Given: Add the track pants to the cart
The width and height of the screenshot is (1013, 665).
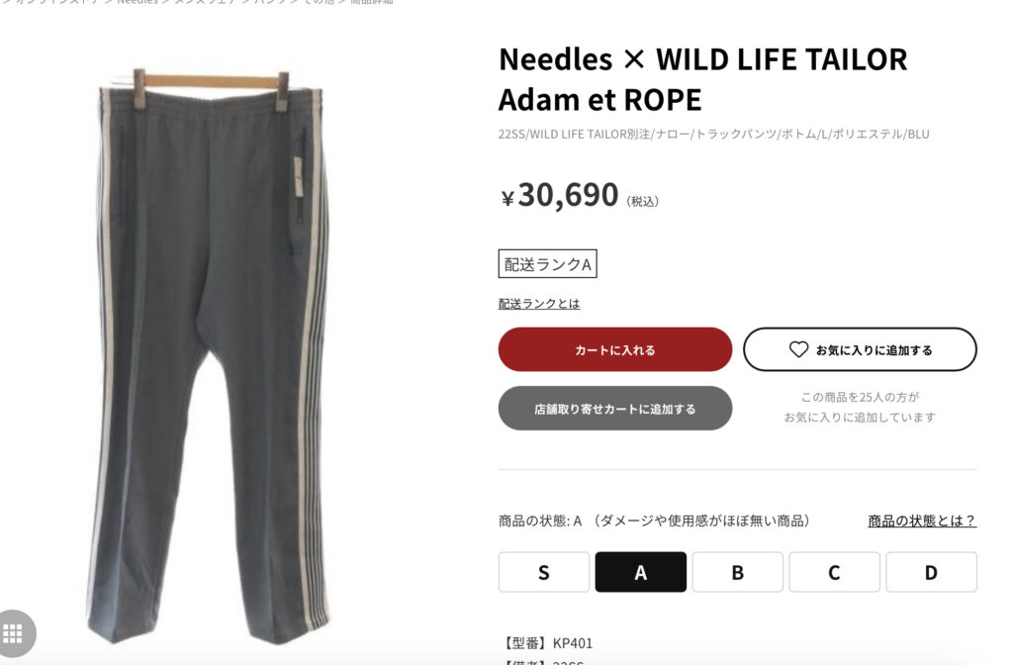Looking at the screenshot, I should tap(615, 349).
